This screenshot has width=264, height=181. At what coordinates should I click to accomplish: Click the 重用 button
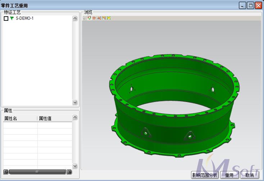tap(229, 175)
